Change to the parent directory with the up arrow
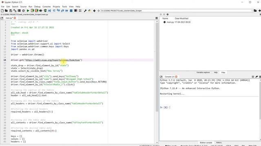261x146 pixels. pyautogui.click(x=259, y=11)
